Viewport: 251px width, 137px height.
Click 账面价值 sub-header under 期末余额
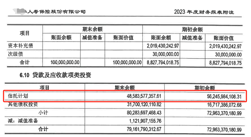coord(123,37)
